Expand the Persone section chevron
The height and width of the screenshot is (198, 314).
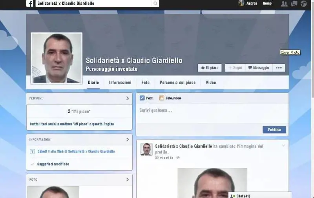[128, 98]
